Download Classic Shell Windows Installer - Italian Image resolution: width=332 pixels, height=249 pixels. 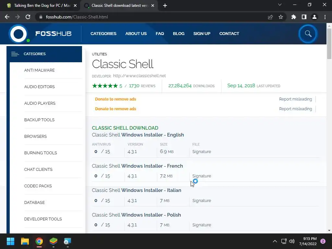pyautogui.click(x=136, y=190)
